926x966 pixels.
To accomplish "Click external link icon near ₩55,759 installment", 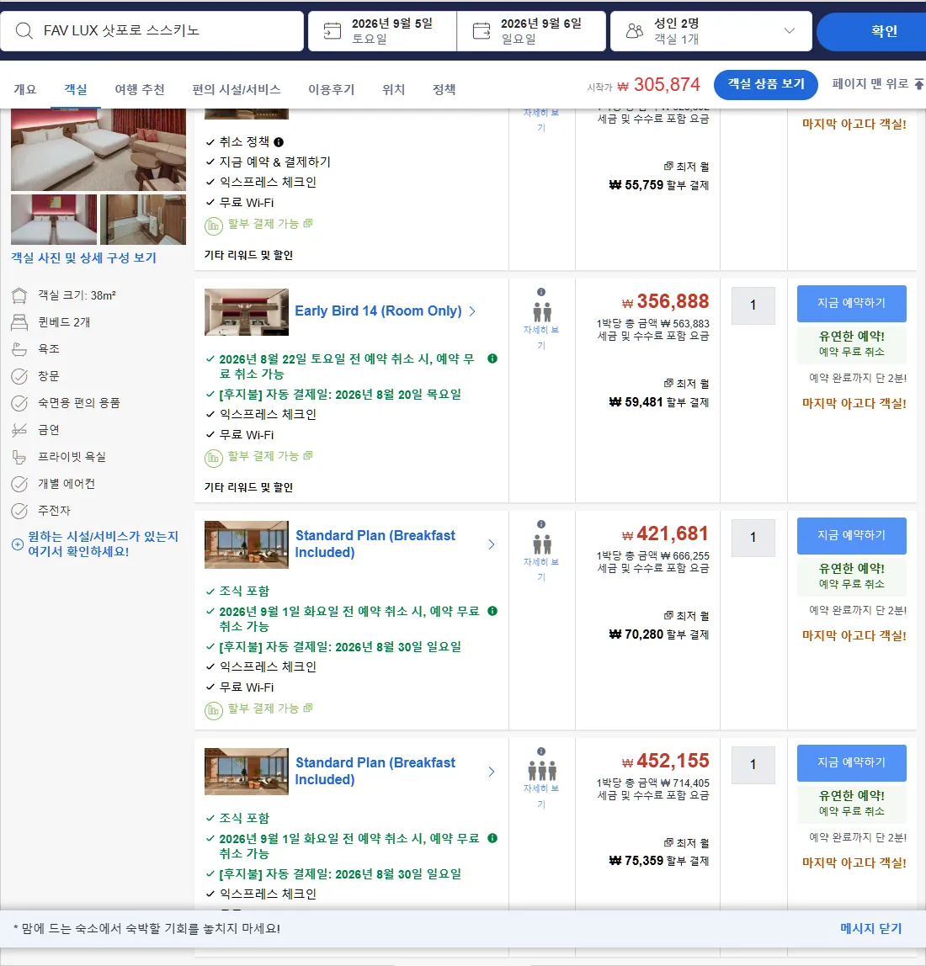I will [x=668, y=167].
